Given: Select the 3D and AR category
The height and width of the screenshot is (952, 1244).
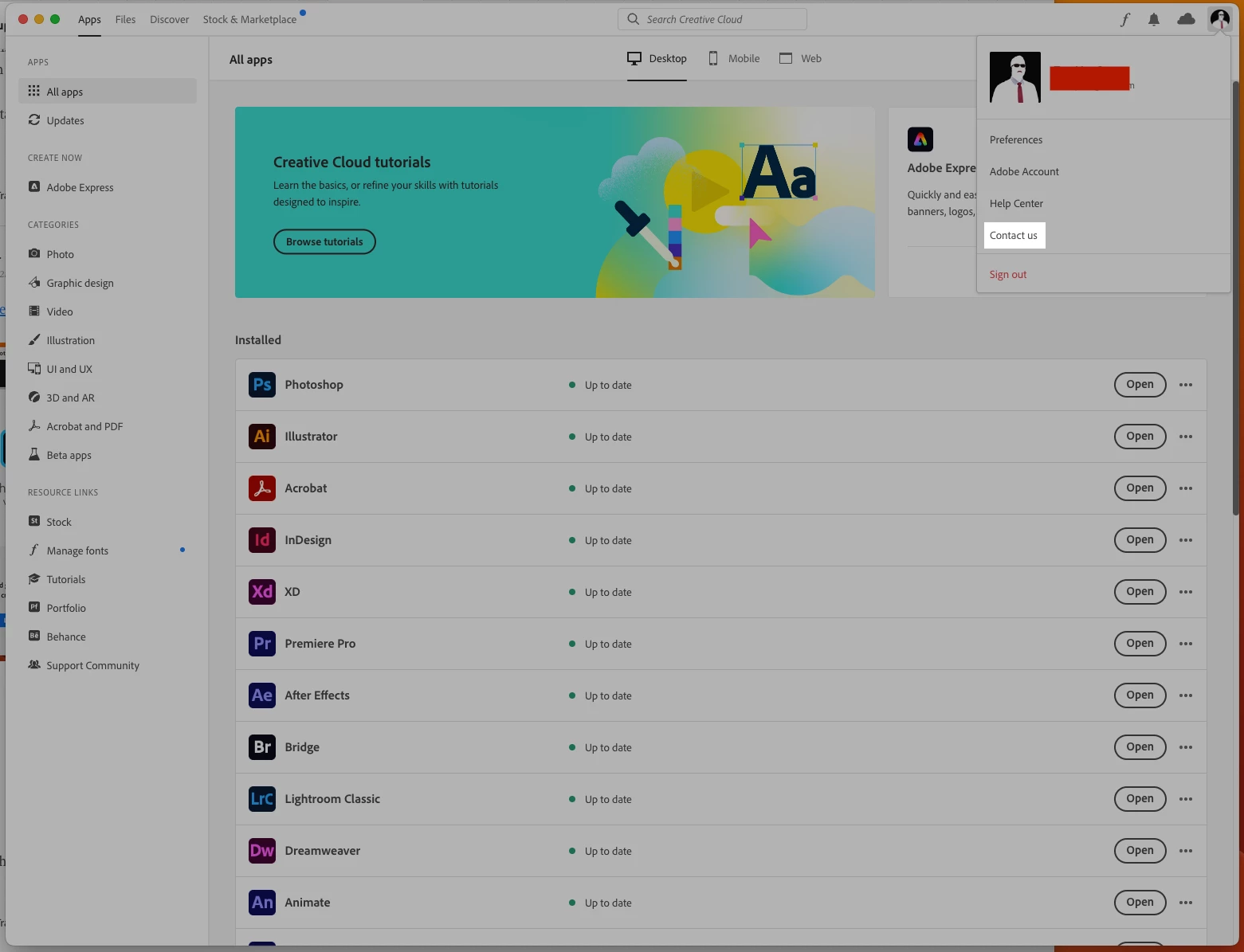Looking at the screenshot, I should tap(108, 398).
